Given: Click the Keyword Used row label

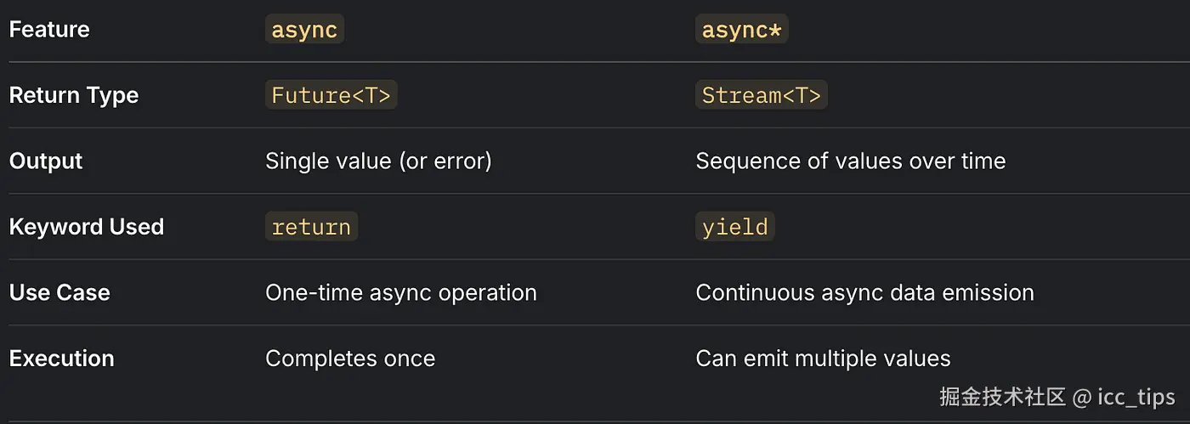Looking at the screenshot, I should pos(87,227).
